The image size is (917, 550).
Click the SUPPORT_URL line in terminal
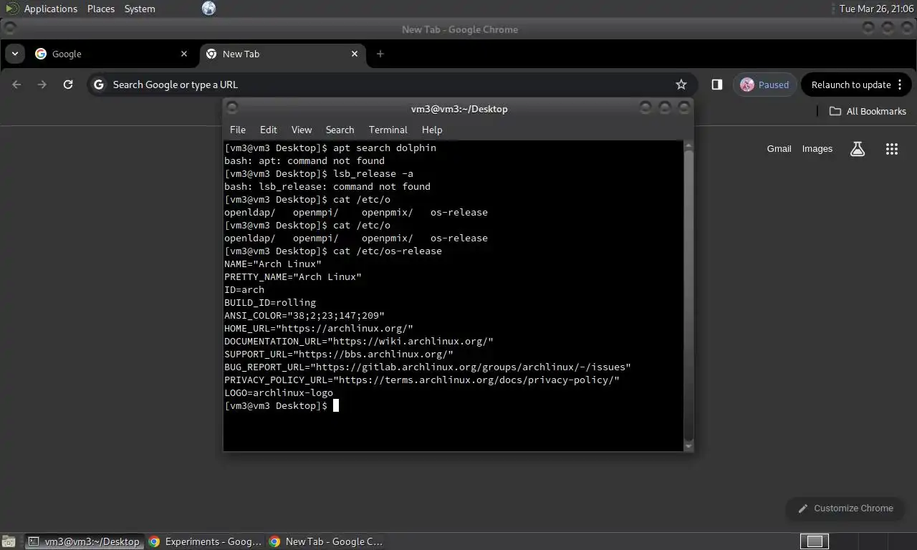(x=339, y=354)
